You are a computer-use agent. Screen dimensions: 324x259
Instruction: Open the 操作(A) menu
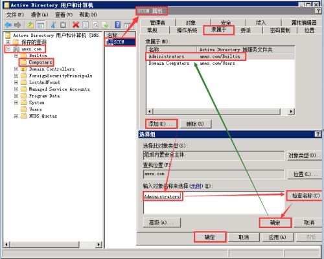point(40,15)
